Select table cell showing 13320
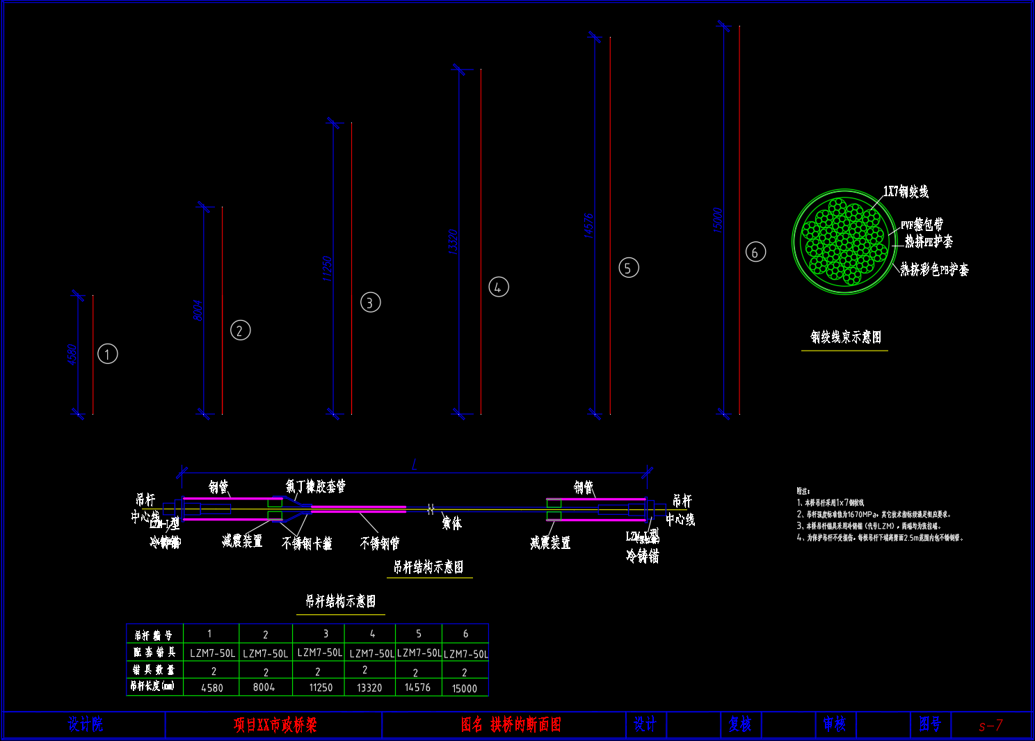The width and height of the screenshot is (1035, 741). coord(369,687)
